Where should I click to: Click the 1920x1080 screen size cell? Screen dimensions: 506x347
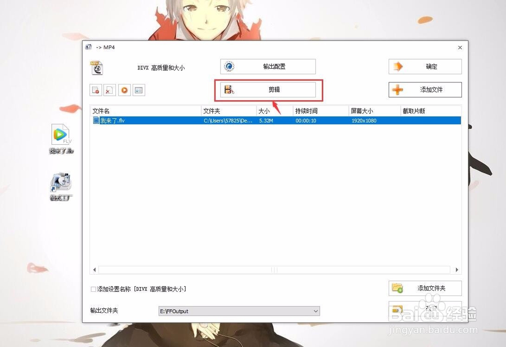[x=364, y=120]
